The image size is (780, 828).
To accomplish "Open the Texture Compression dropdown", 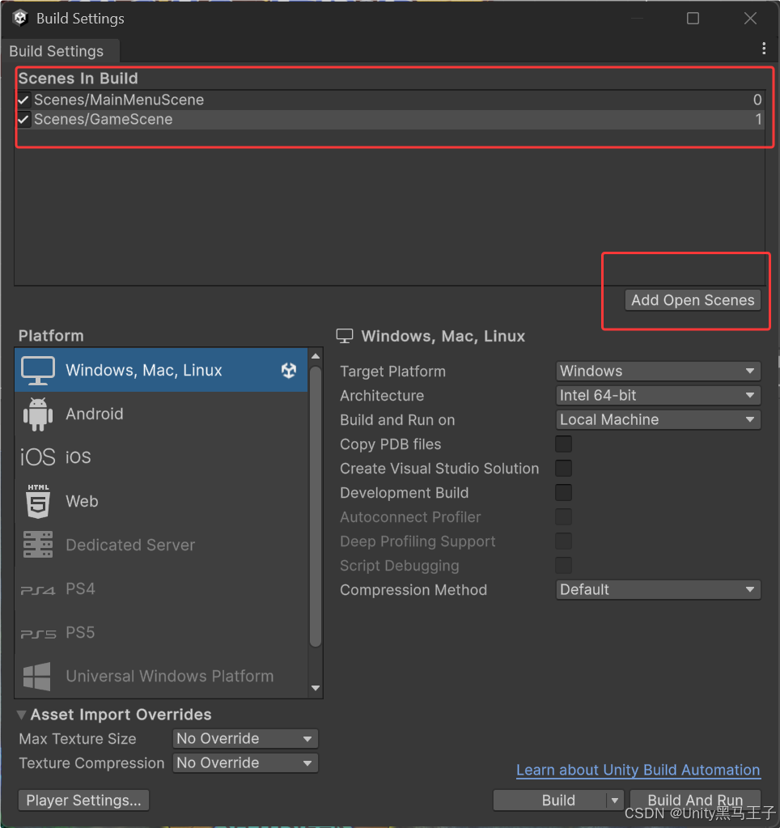I will pyautogui.click(x=245, y=763).
